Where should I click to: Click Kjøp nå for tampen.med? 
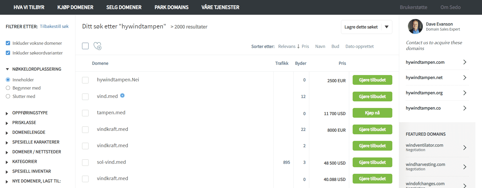[x=372, y=113]
